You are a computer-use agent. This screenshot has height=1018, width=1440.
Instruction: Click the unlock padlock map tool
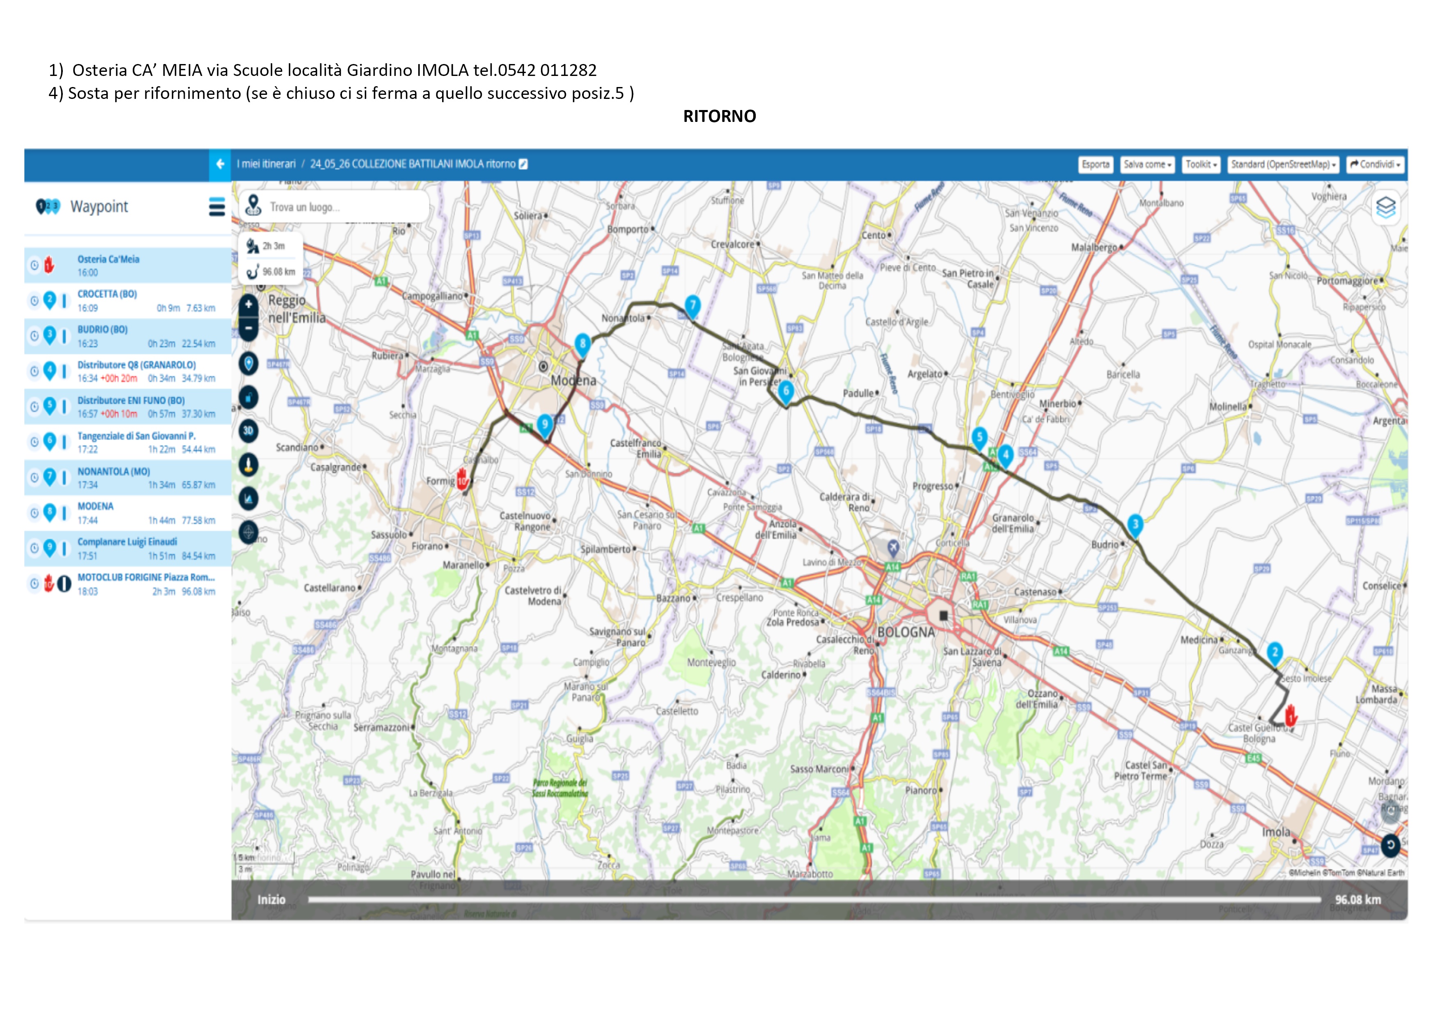[x=249, y=397]
